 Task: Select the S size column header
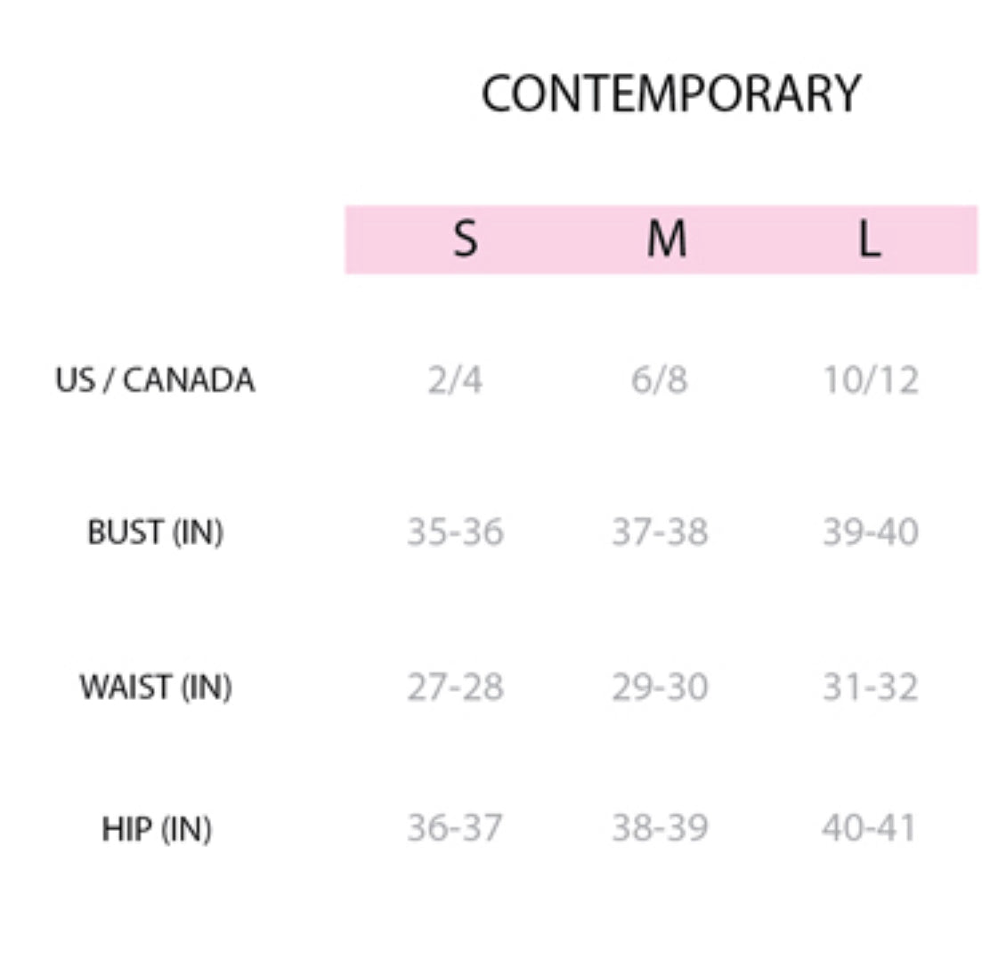[x=464, y=239]
